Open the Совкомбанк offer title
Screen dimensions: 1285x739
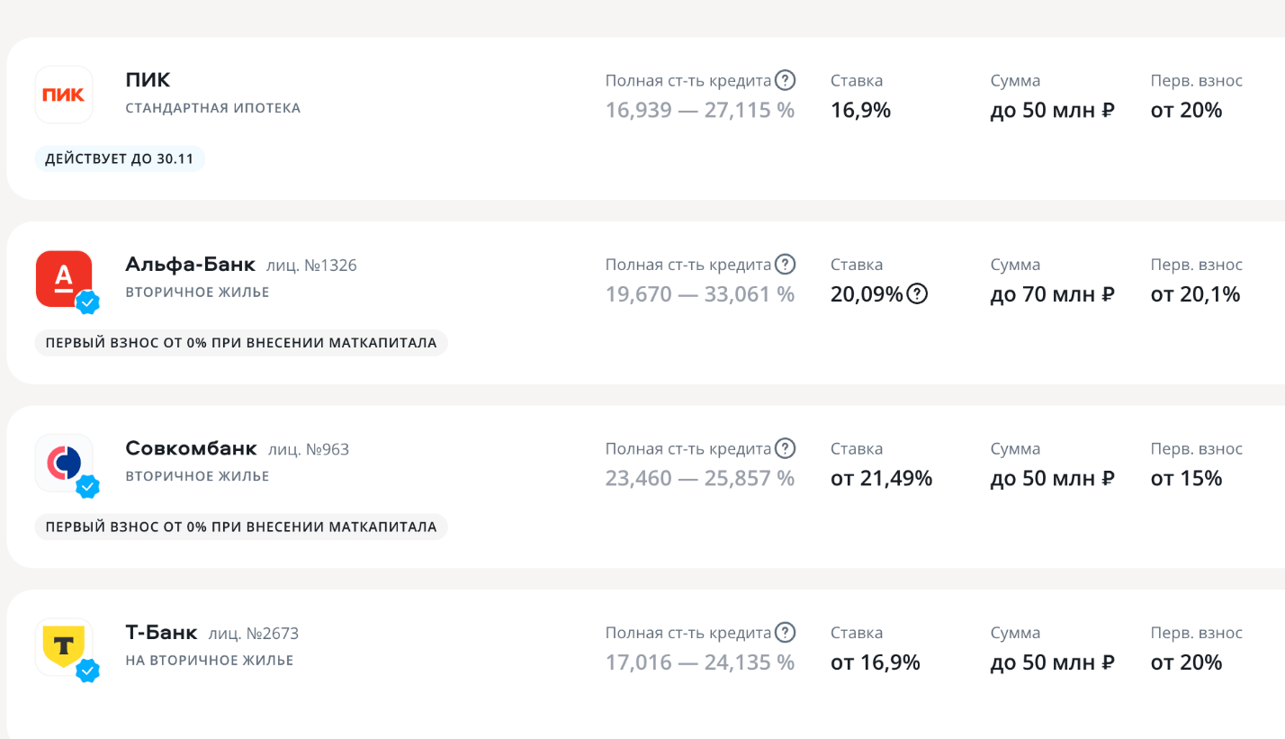[x=191, y=448]
